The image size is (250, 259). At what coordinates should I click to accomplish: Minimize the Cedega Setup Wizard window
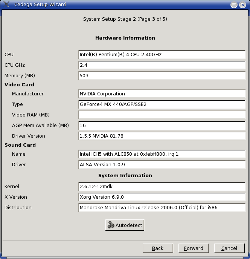click(233, 5)
